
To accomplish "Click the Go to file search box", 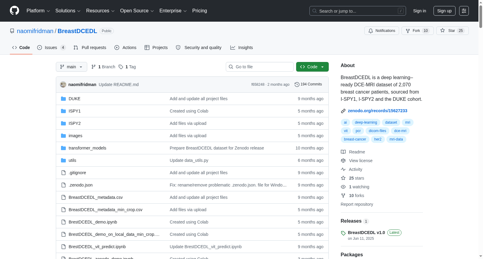I will [x=260, y=67].
